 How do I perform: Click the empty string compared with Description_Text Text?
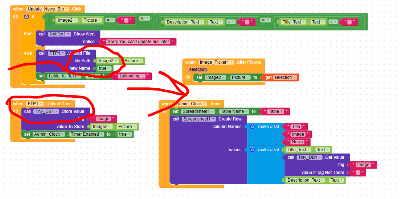click(247, 22)
